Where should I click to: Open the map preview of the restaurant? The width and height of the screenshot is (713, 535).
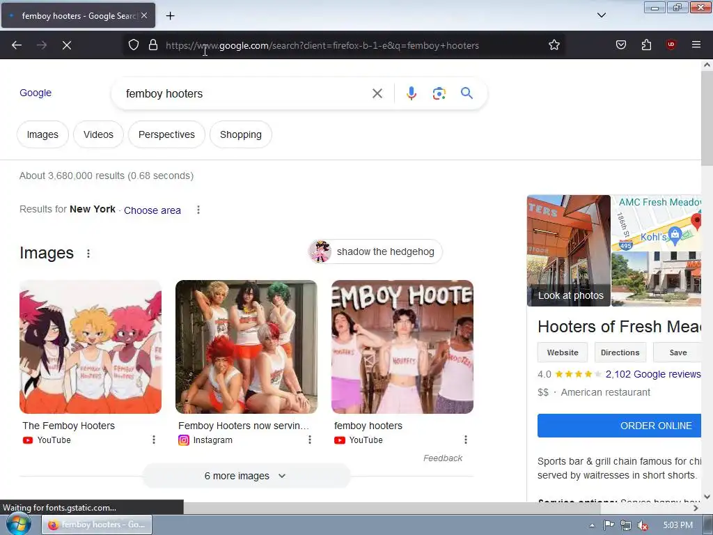pos(656,223)
